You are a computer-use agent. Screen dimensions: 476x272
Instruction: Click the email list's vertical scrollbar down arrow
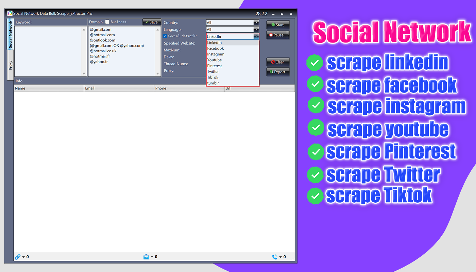[x=157, y=73]
